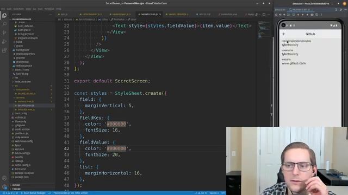Click line 31 export default SecretScreen
Image resolution: width=348 pixels, height=195 pixels.
pyautogui.click(x=112, y=81)
